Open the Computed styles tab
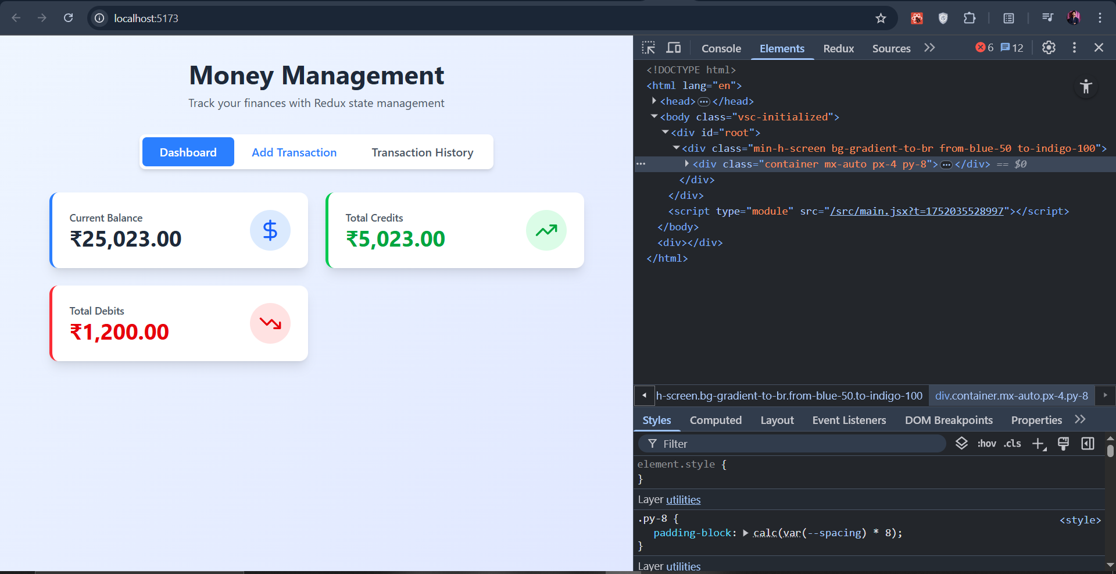 (x=716, y=420)
